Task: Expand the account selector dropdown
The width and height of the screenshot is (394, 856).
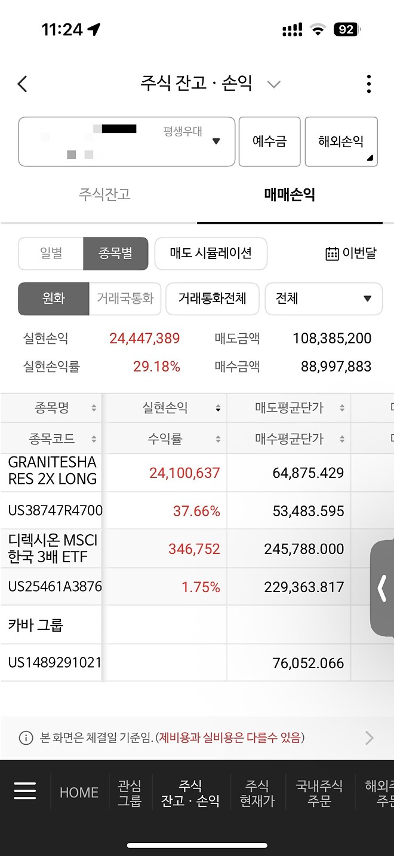Action: pyautogui.click(x=218, y=141)
